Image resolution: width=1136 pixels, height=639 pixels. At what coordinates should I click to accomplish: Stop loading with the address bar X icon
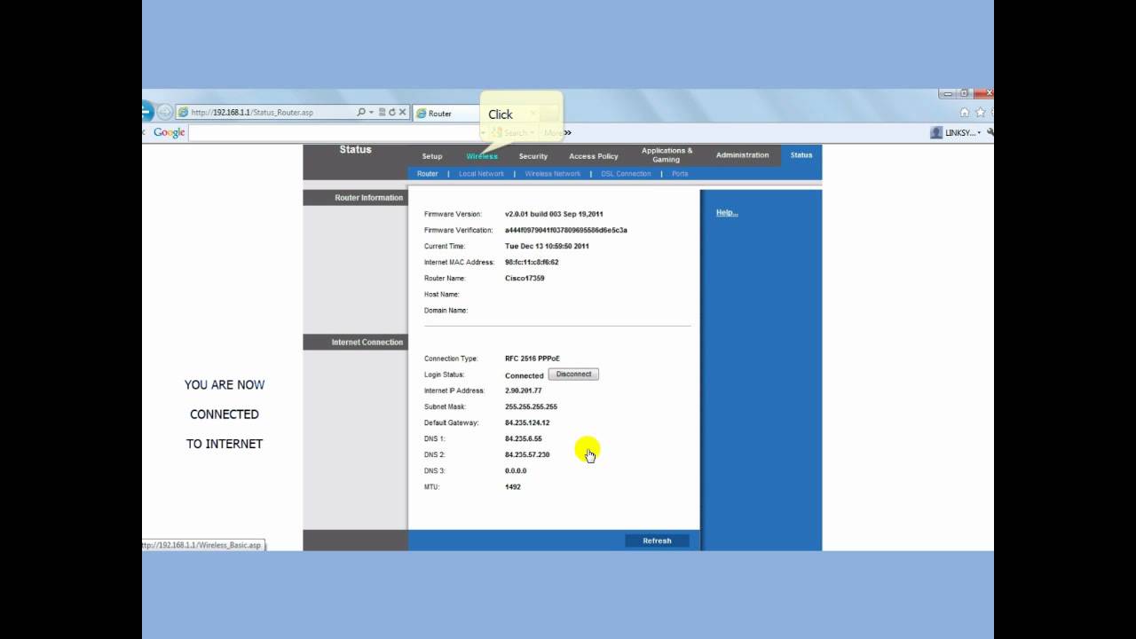pyautogui.click(x=402, y=113)
